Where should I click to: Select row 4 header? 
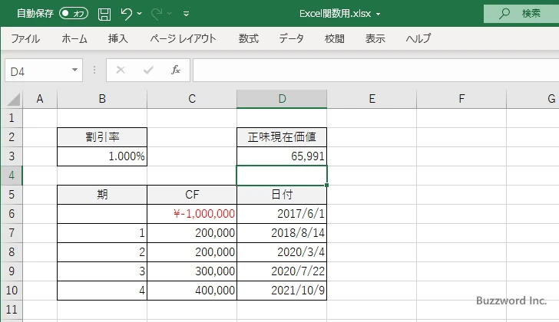click(x=12, y=176)
